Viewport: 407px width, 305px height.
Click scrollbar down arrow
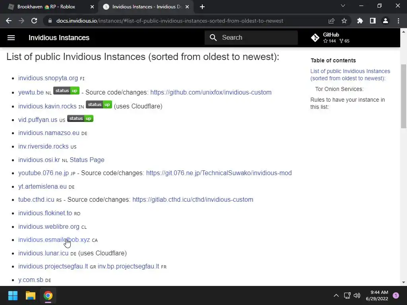point(403,282)
